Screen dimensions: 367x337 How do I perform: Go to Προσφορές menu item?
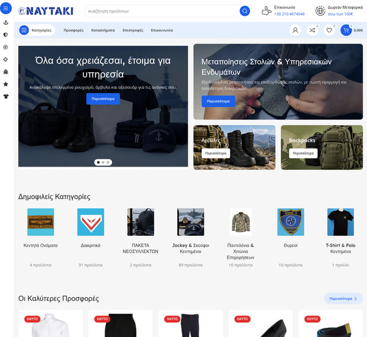coord(73,30)
